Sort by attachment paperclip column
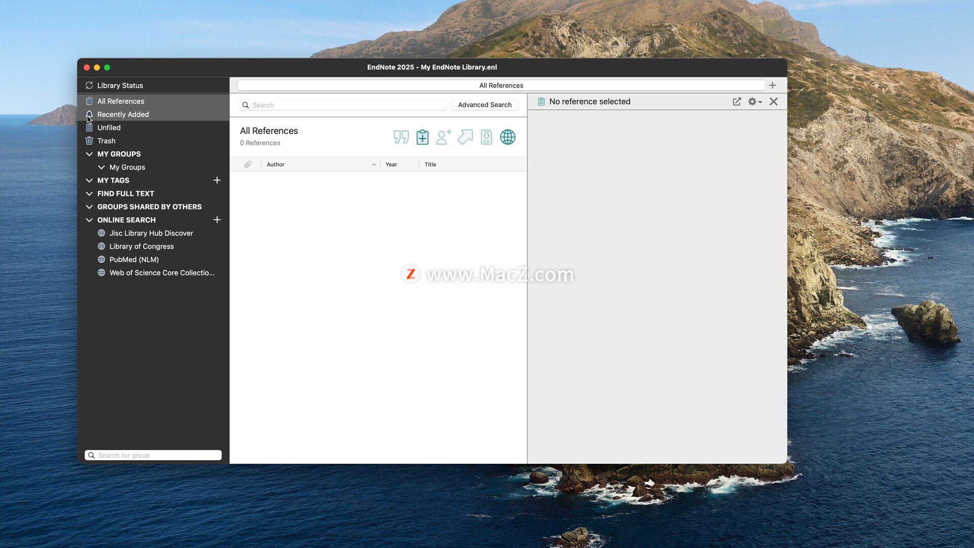This screenshot has height=548, width=974. point(248,164)
